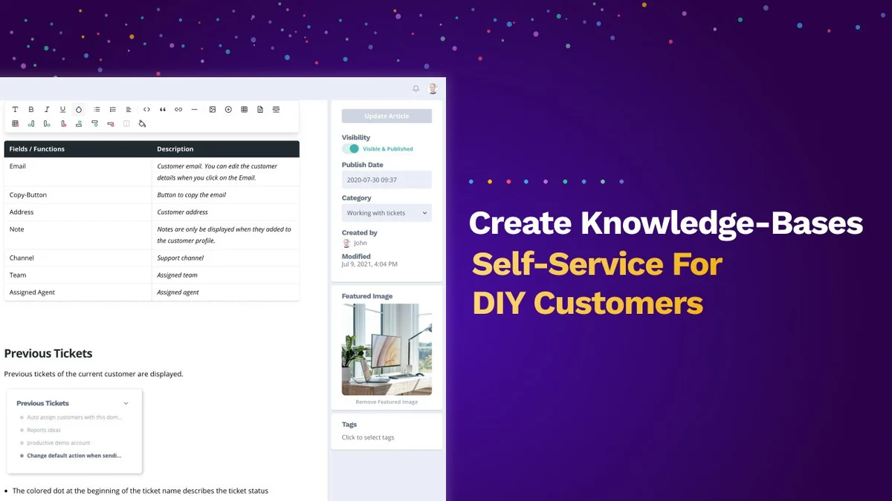
Task: Toggle underline formatting
Action: coord(62,110)
